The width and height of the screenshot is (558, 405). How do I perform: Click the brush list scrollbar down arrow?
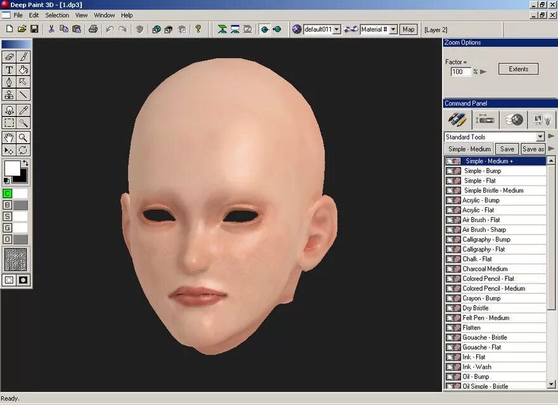pos(551,384)
